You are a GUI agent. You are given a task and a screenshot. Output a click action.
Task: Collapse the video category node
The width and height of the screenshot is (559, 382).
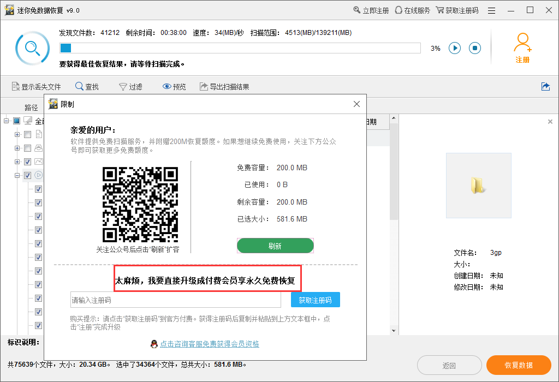point(17,175)
